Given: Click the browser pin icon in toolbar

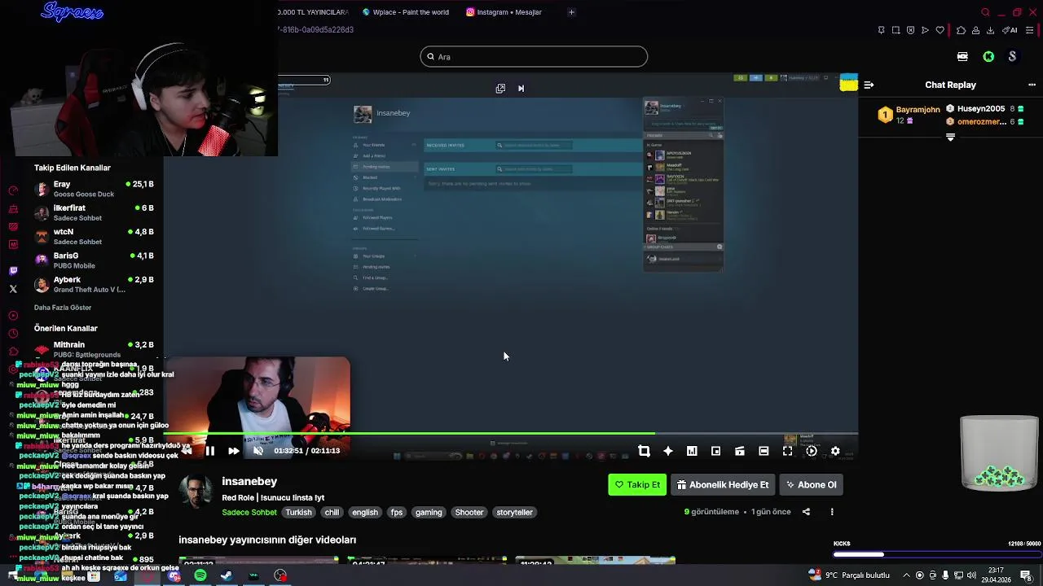Looking at the screenshot, I should (x=881, y=30).
